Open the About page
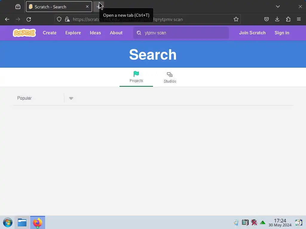The image size is (306, 229). [x=116, y=33]
